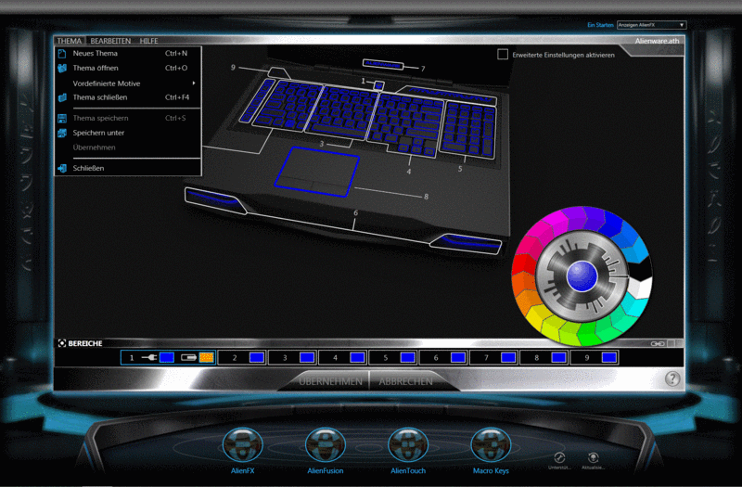The height and width of the screenshot is (487, 742).
Task: Click the small update icon at far right of dock
Action: pos(593,457)
